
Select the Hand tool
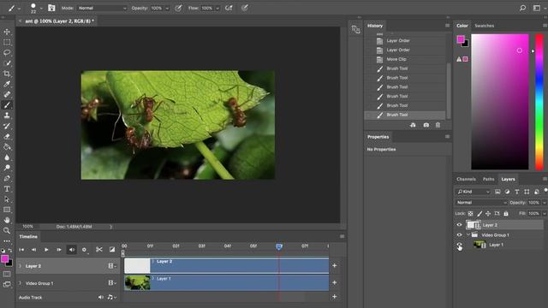[7, 220]
